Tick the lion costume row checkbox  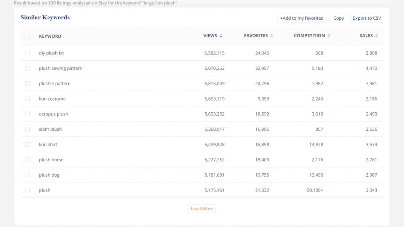27,99
